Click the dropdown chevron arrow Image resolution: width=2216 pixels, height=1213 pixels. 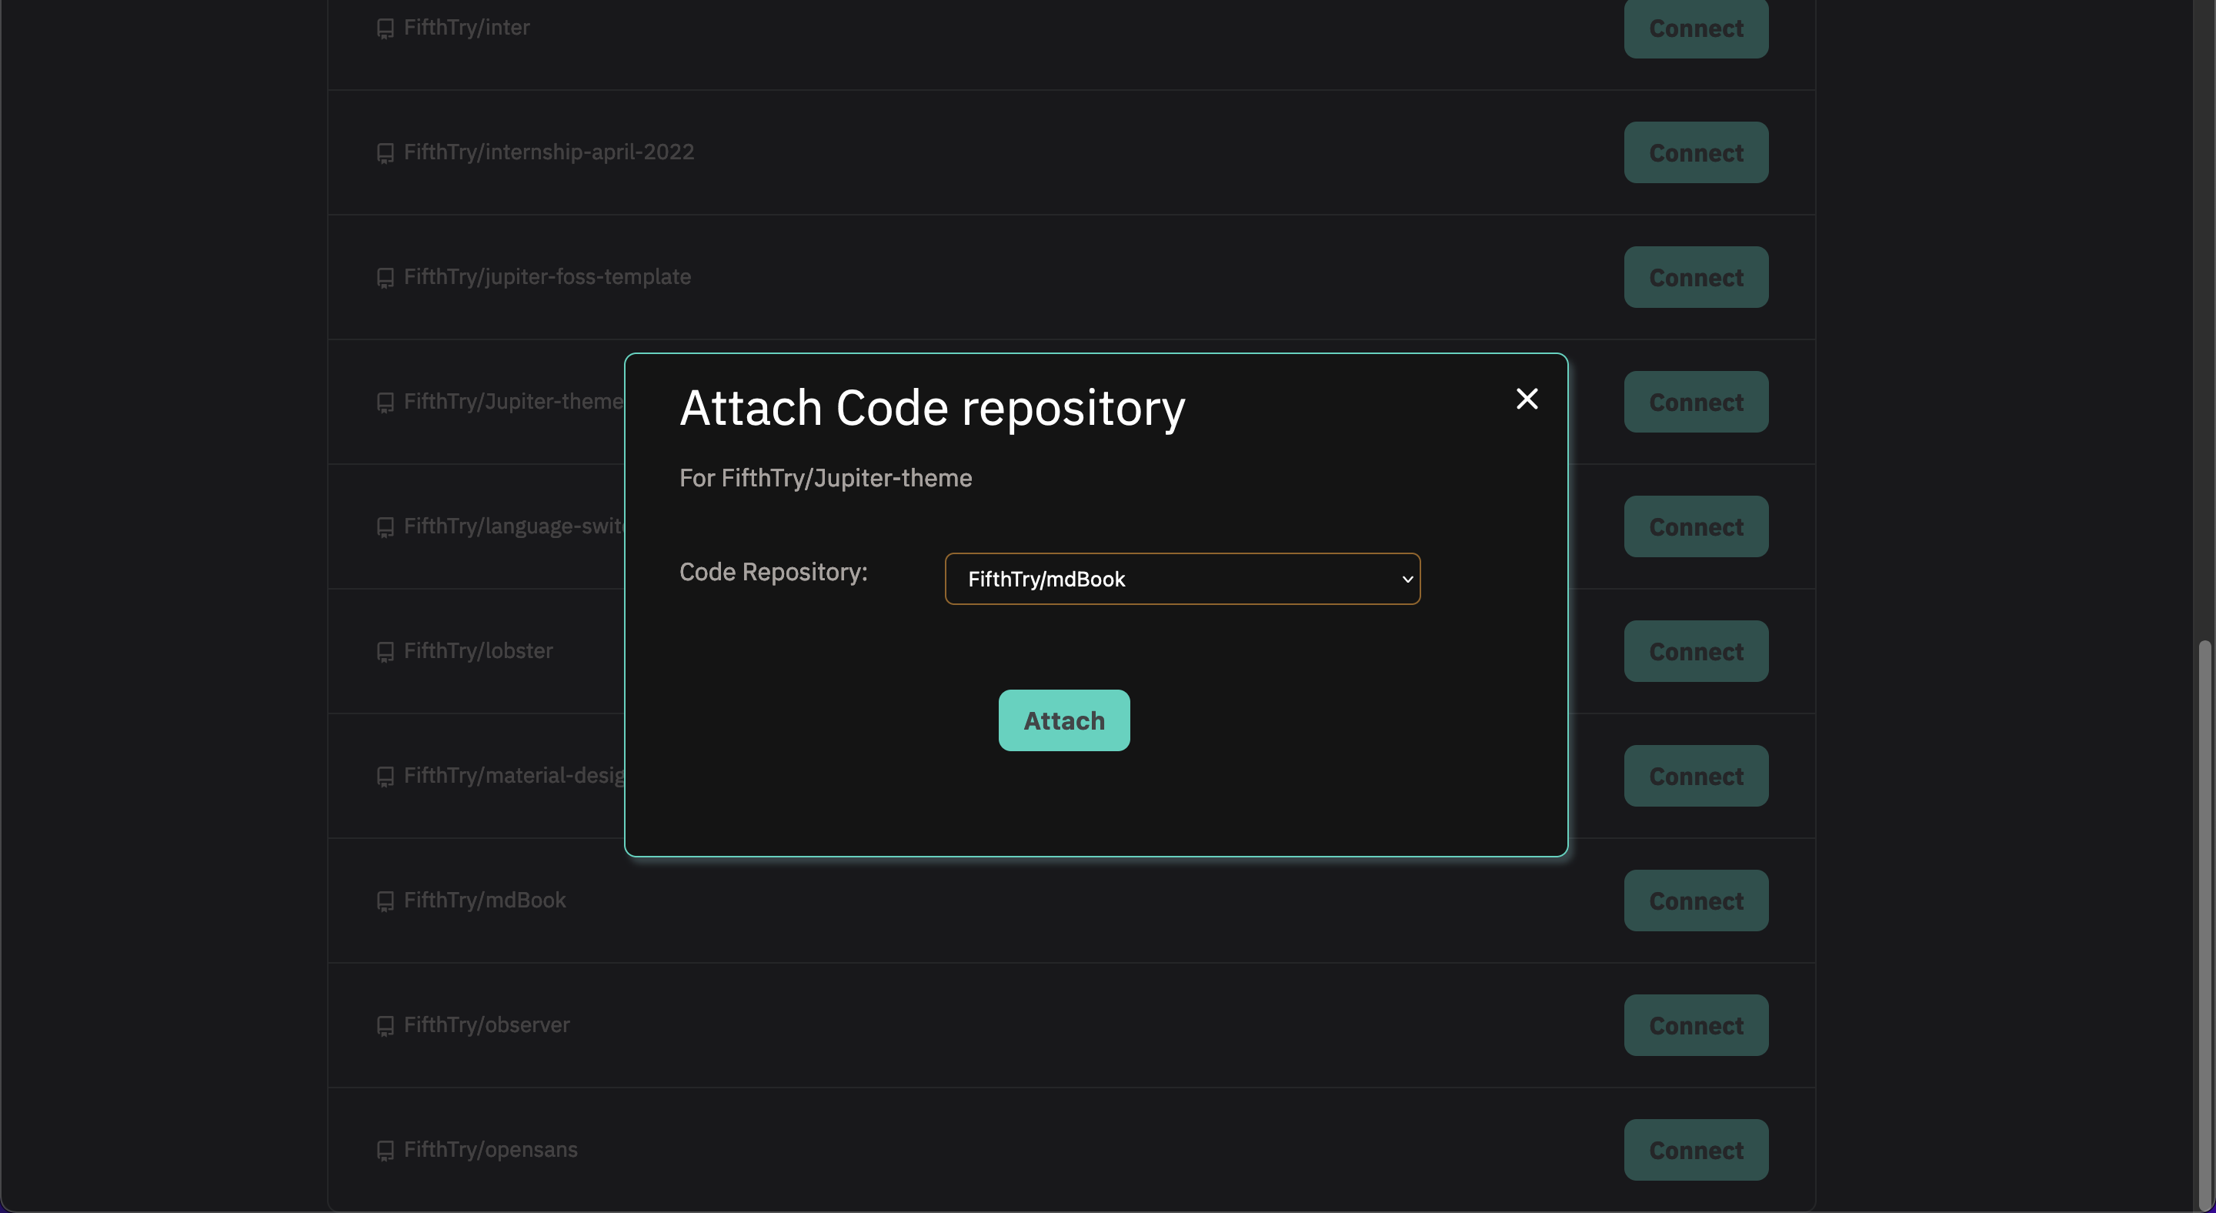pyautogui.click(x=1407, y=579)
